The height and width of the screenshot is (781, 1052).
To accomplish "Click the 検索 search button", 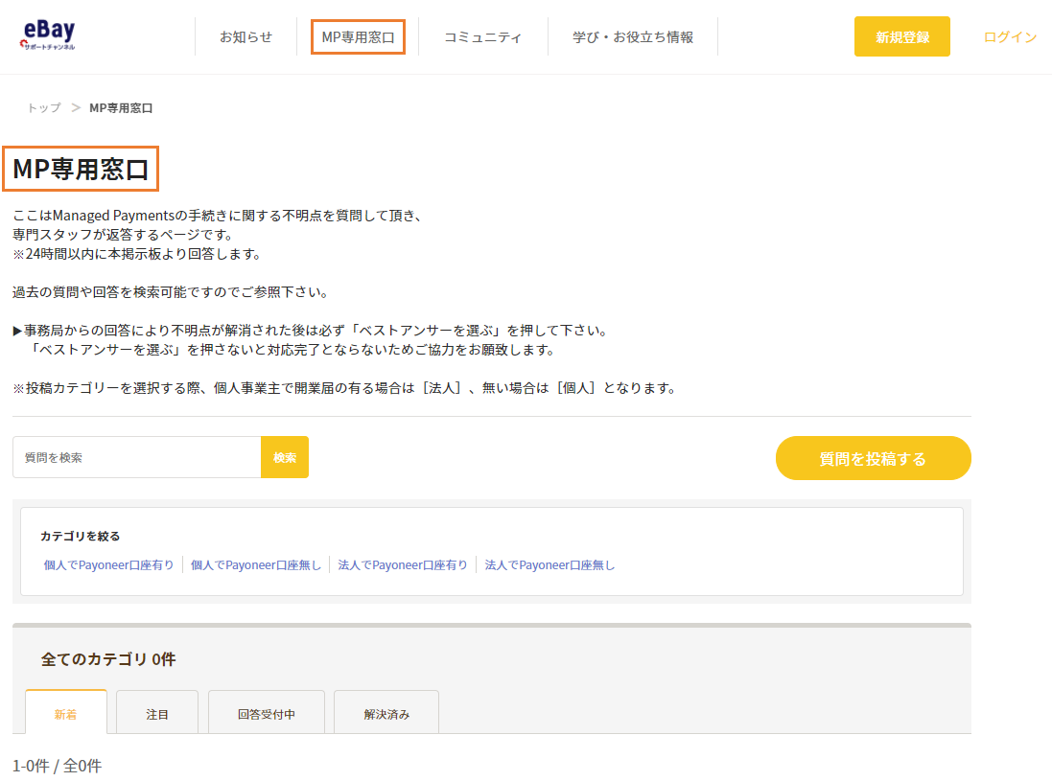I will click(285, 457).
